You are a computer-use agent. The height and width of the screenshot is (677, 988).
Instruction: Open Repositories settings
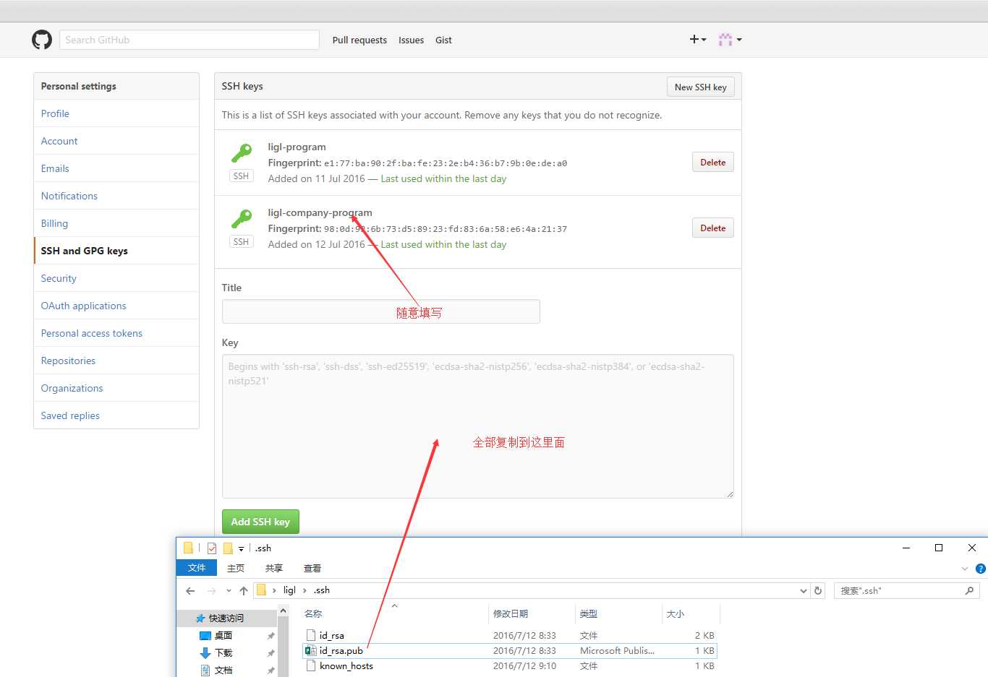click(116, 361)
